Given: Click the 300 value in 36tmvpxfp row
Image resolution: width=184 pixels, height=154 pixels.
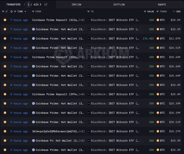Looking at the screenshot, I should tap(151, 131).
